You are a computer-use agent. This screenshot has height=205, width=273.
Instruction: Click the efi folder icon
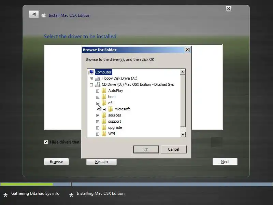104,103
